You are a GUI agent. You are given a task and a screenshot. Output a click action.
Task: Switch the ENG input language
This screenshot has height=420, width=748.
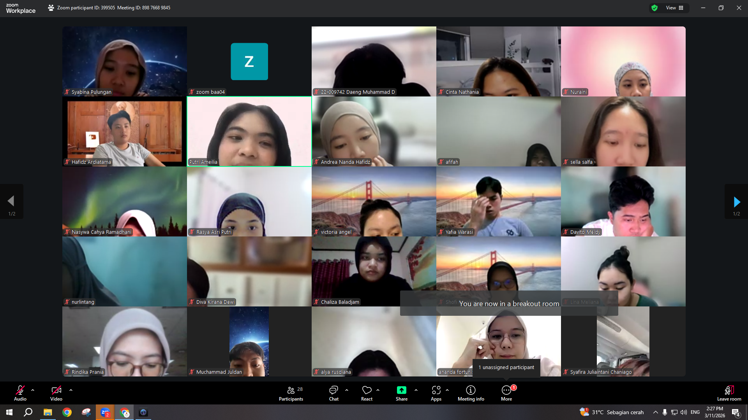(x=695, y=412)
